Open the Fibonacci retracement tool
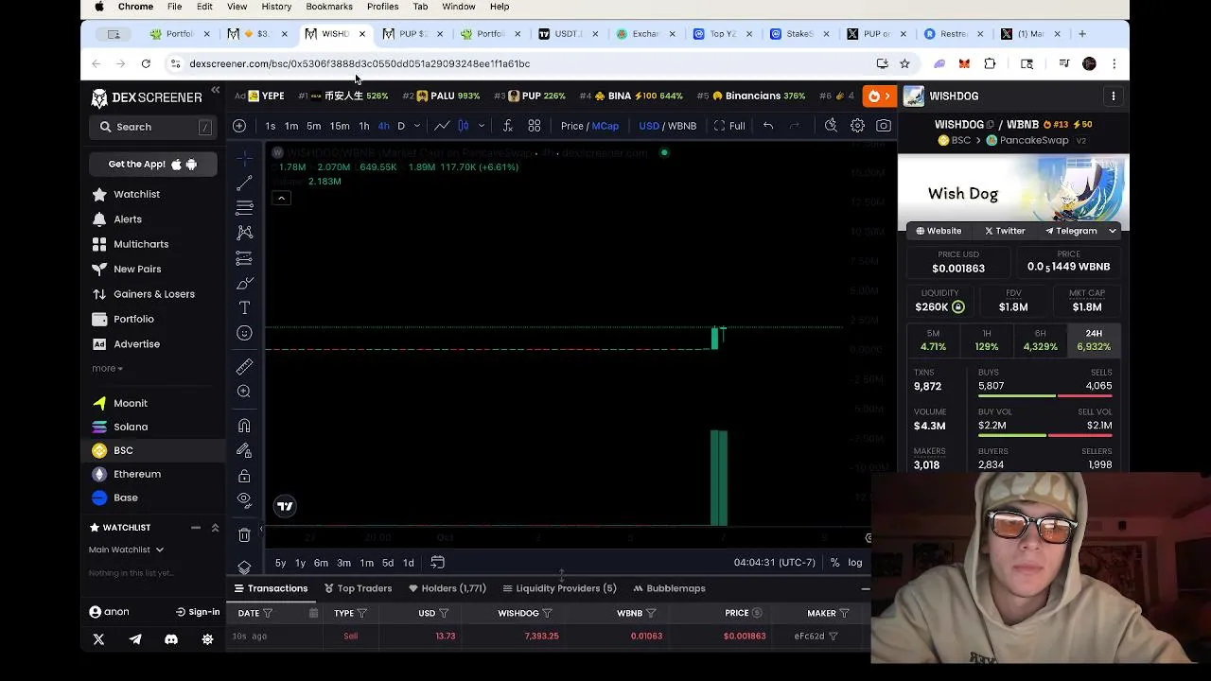 [x=244, y=207]
